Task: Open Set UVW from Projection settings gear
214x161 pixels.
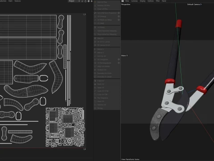Action: coord(119,13)
